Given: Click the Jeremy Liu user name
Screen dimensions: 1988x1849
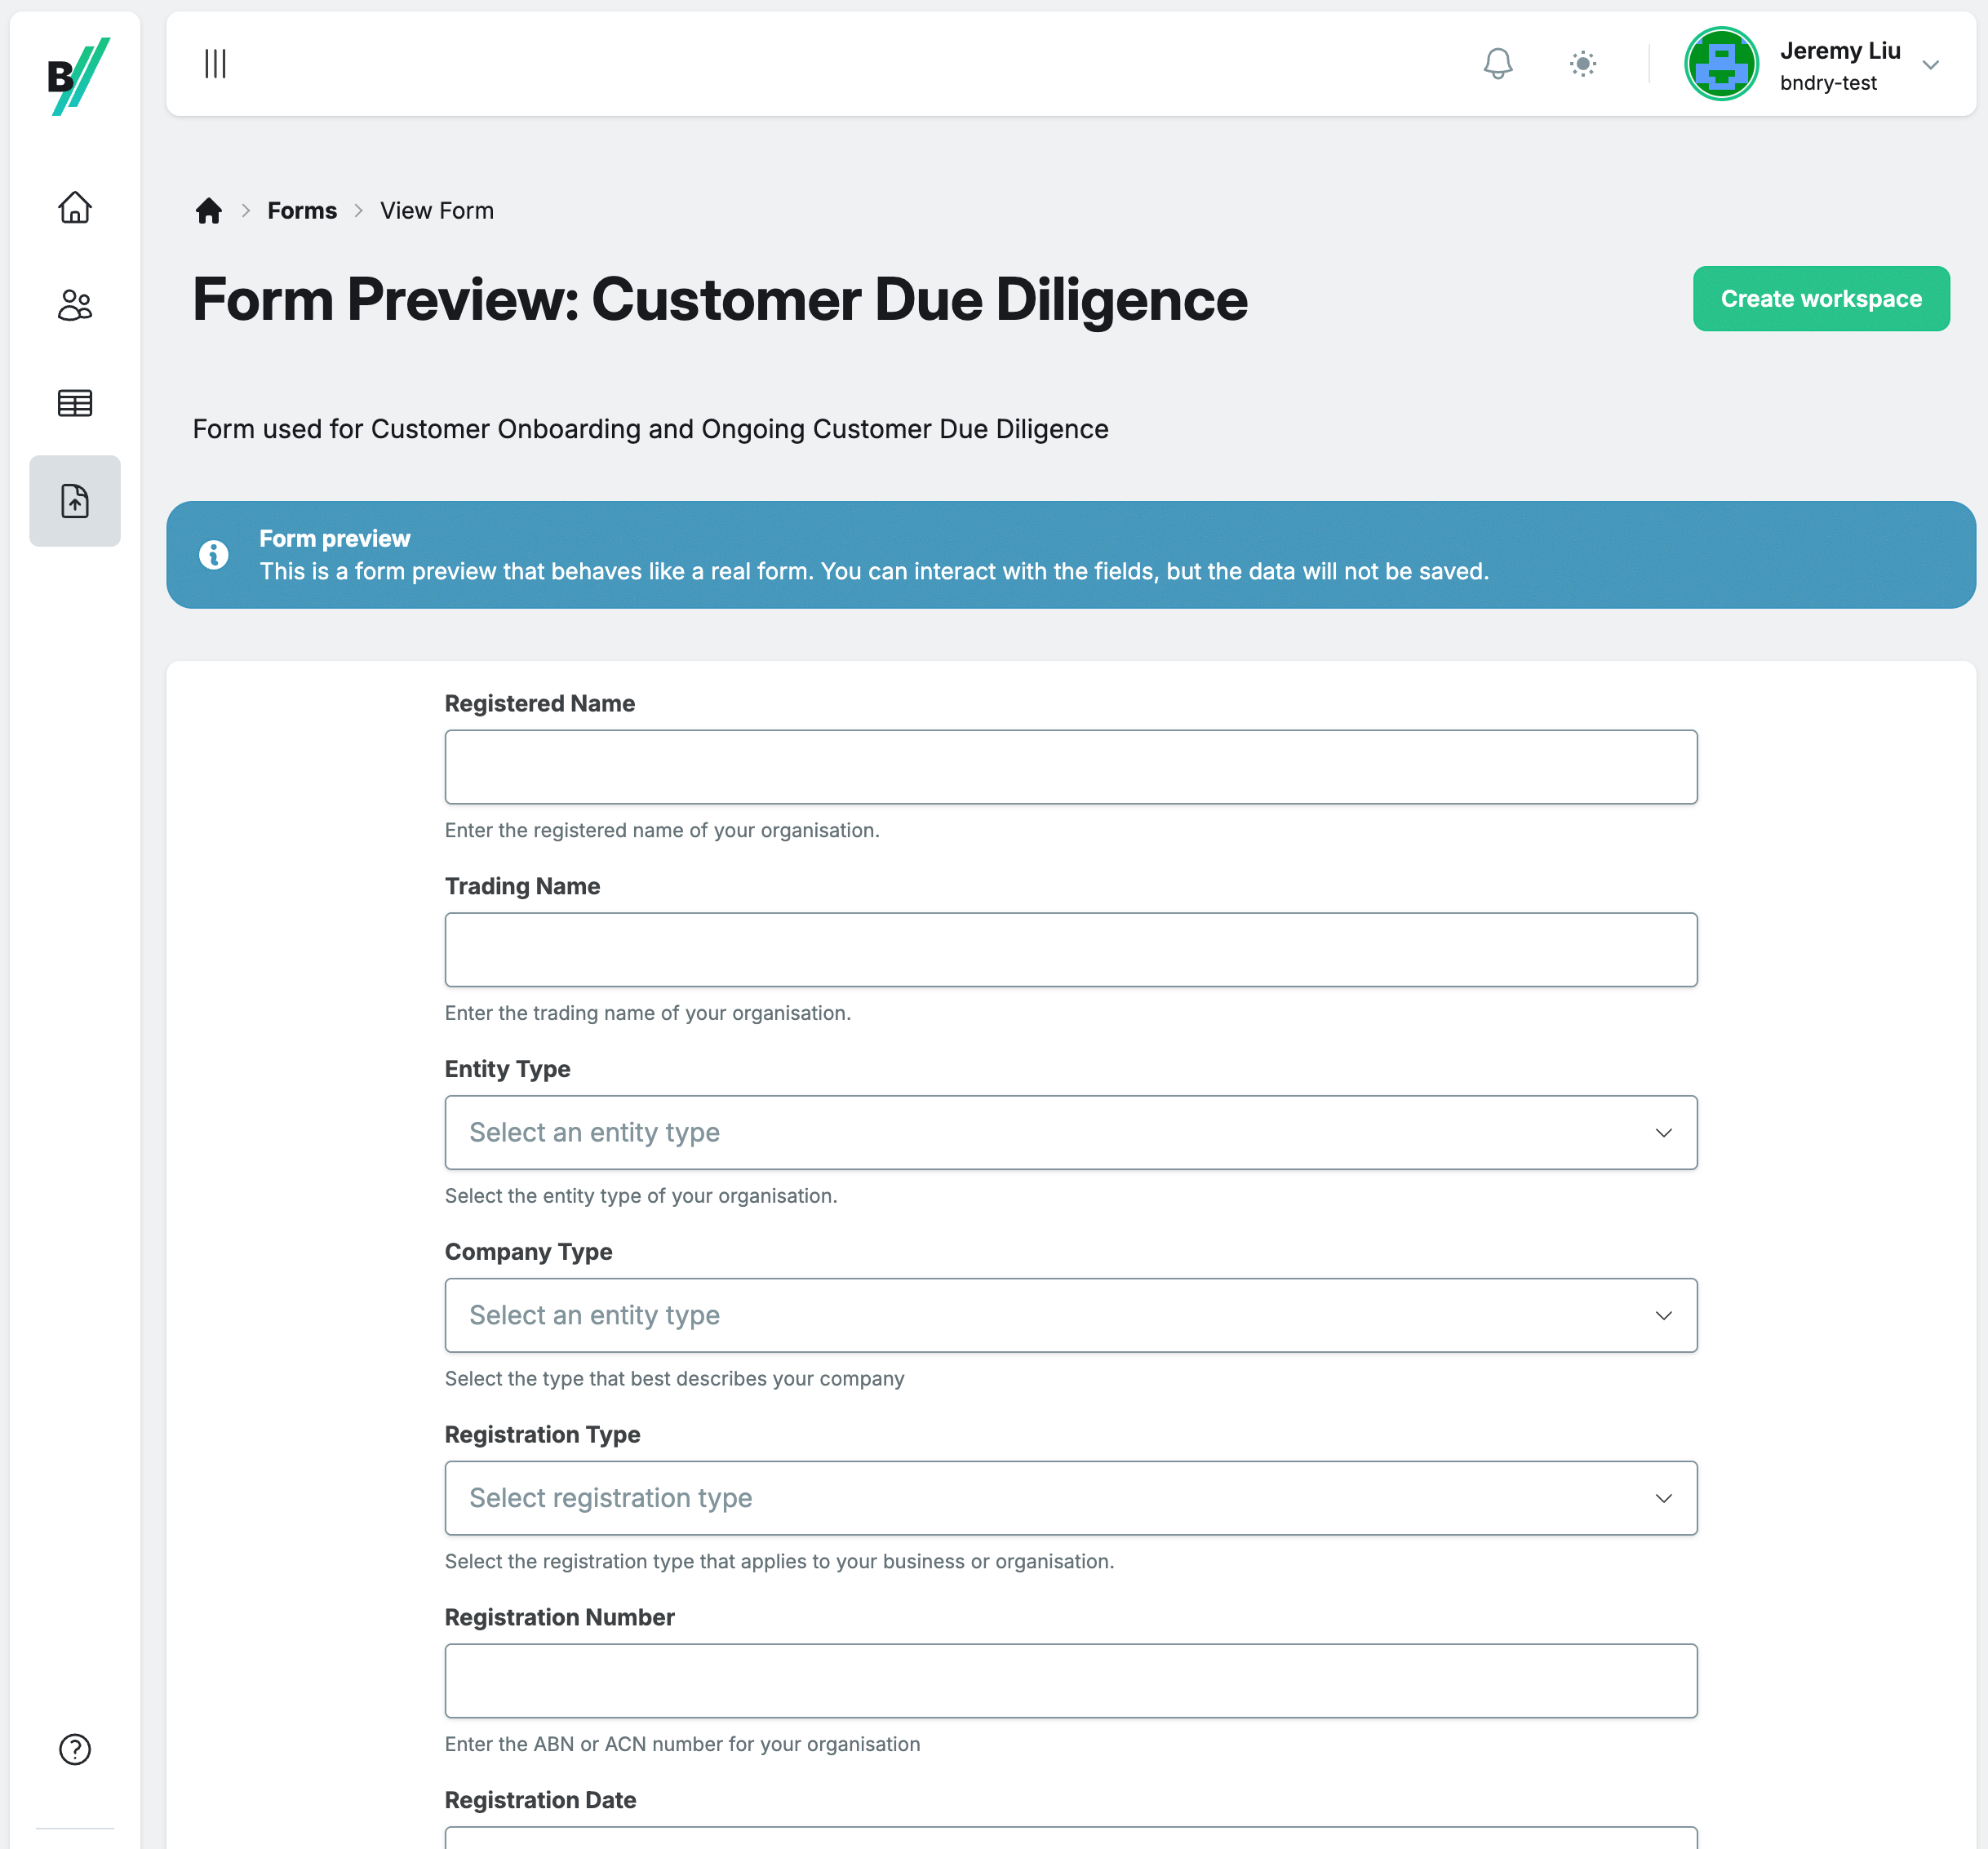Looking at the screenshot, I should point(1840,51).
